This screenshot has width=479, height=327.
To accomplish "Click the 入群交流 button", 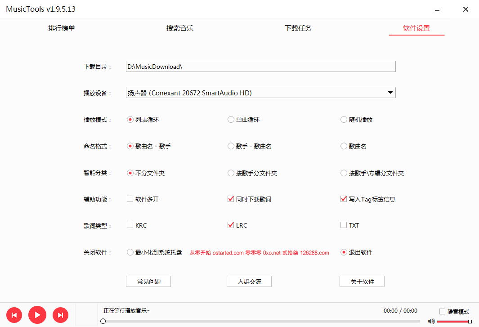I will click(249, 282).
